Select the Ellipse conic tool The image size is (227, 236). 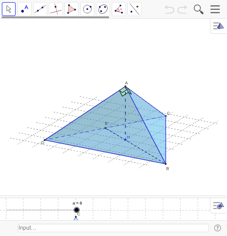tap(103, 9)
